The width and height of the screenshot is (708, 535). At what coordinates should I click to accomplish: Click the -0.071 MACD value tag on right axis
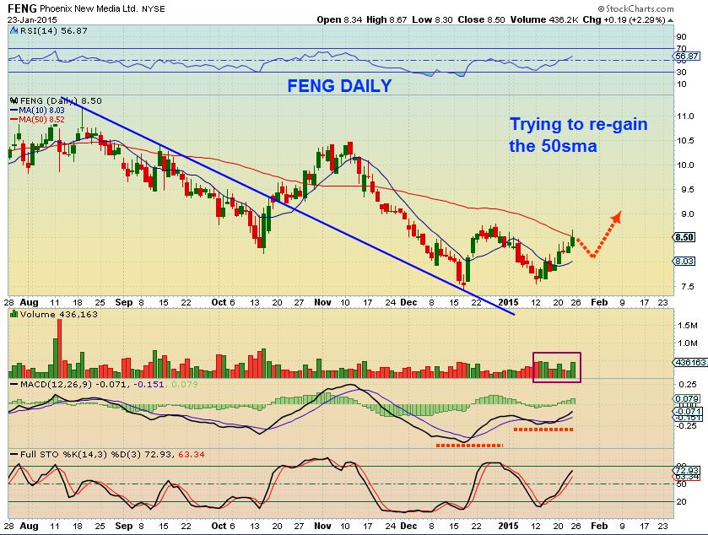(x=687, y=411)
